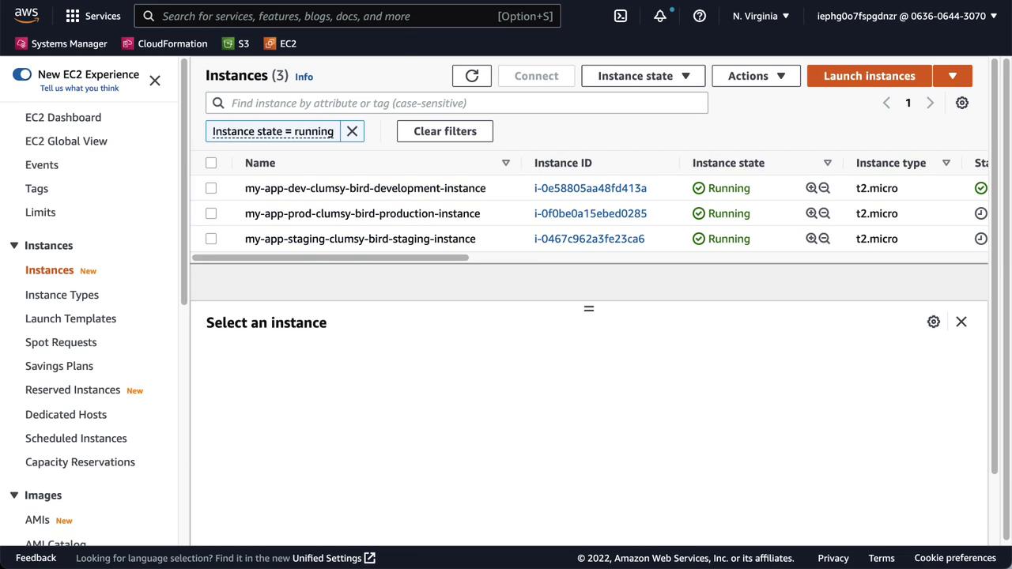Zoom out filter on development instance state
Screen dimensions: 1012x569
pyautogui.click(x=824, y=188)
